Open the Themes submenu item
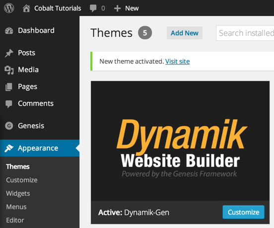274x228 pixels. coord(18,166)
